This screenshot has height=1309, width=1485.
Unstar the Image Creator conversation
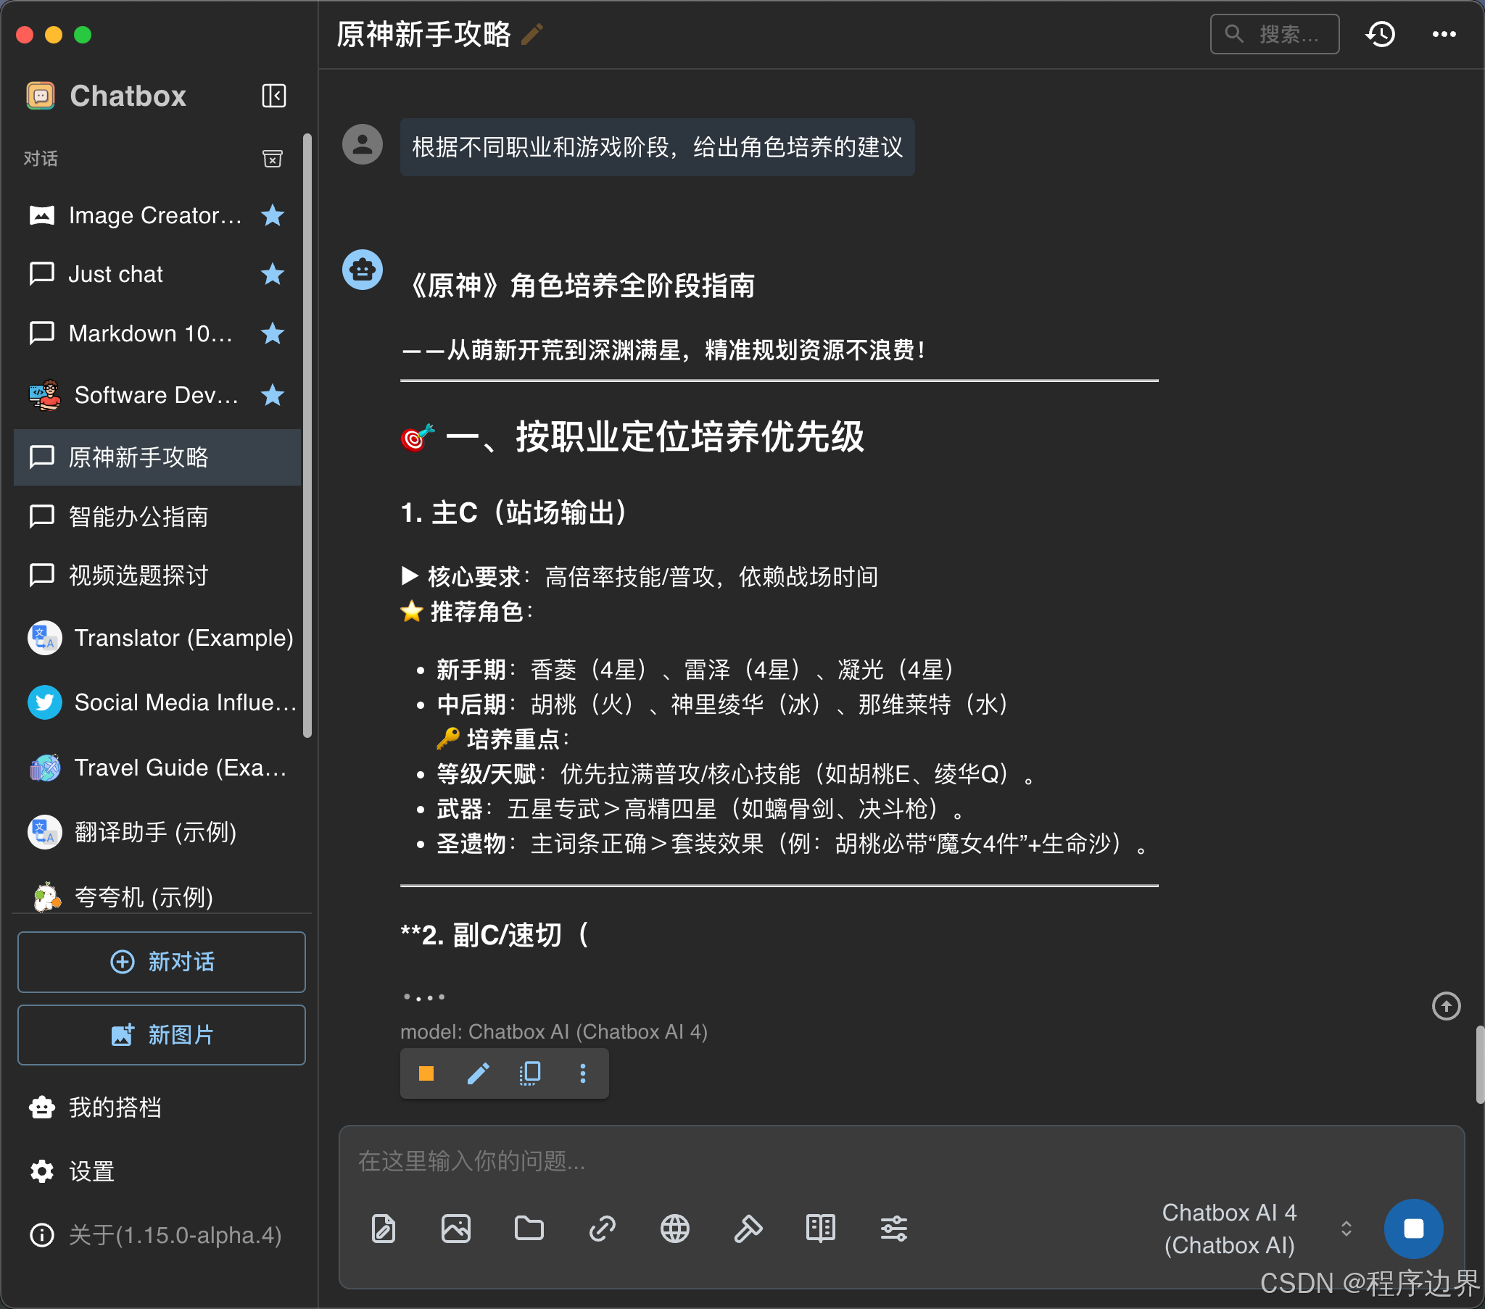272,215
